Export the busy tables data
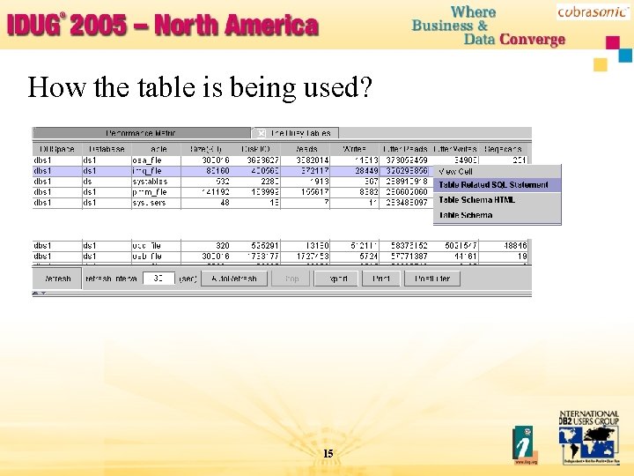The width and height of the screenshot is (634, 476). (x=336, y=279)
